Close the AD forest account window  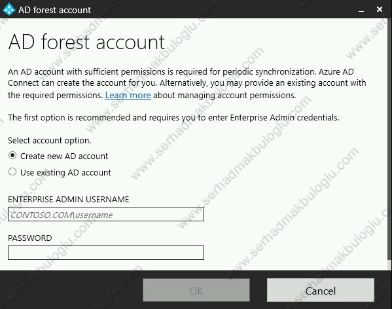(380, 10)
